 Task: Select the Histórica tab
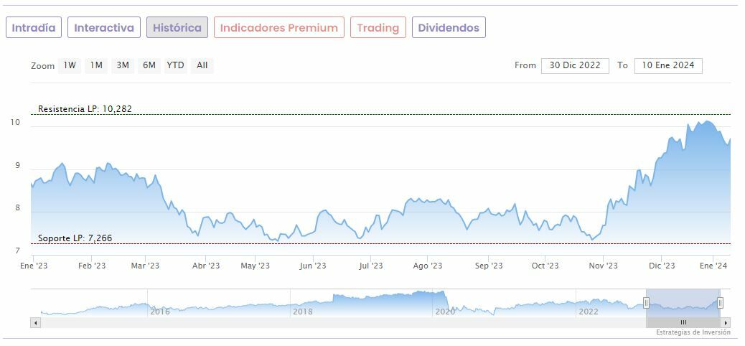177,28
